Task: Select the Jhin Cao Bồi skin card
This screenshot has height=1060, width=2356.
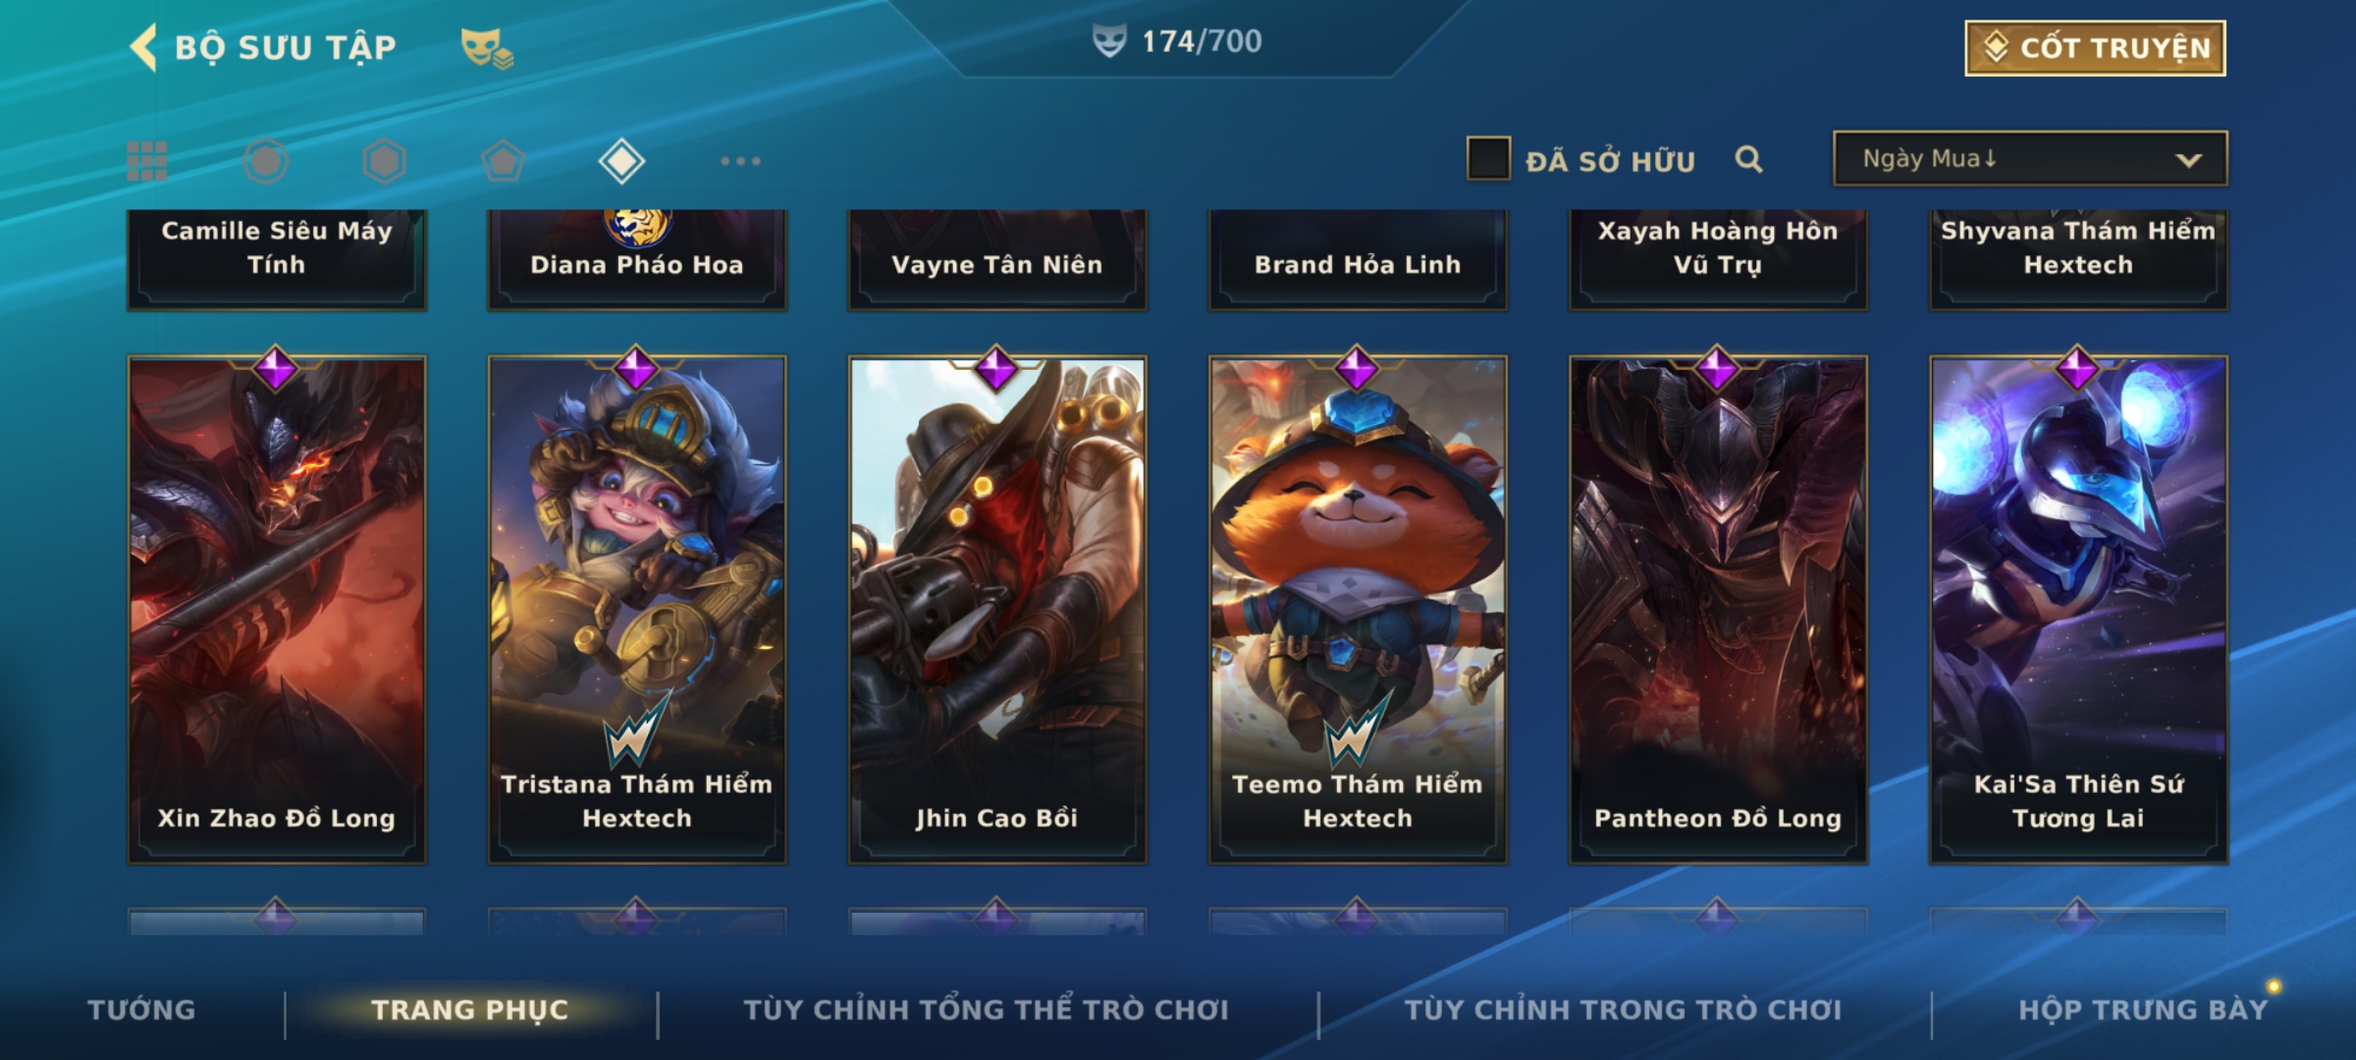Action: (x=997, y=609)
